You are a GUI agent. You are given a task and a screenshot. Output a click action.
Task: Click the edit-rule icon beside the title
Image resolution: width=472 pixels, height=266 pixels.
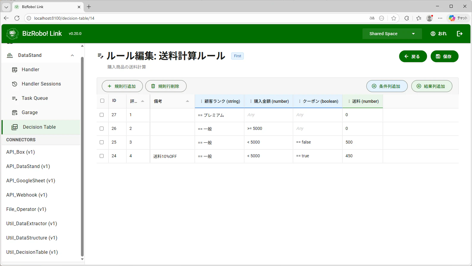click(x=101, y=56)
